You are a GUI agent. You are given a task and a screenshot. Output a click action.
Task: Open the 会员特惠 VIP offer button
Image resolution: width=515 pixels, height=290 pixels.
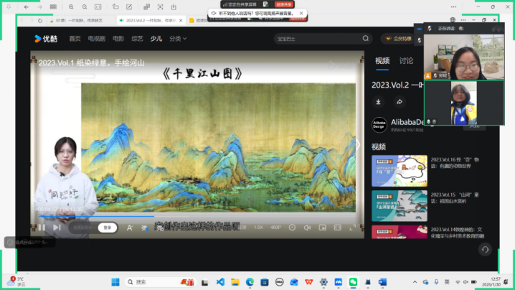pyautogui.click(x=399, y=39)
